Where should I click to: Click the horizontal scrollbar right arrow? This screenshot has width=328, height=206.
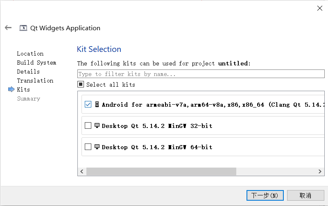[320, 171]
